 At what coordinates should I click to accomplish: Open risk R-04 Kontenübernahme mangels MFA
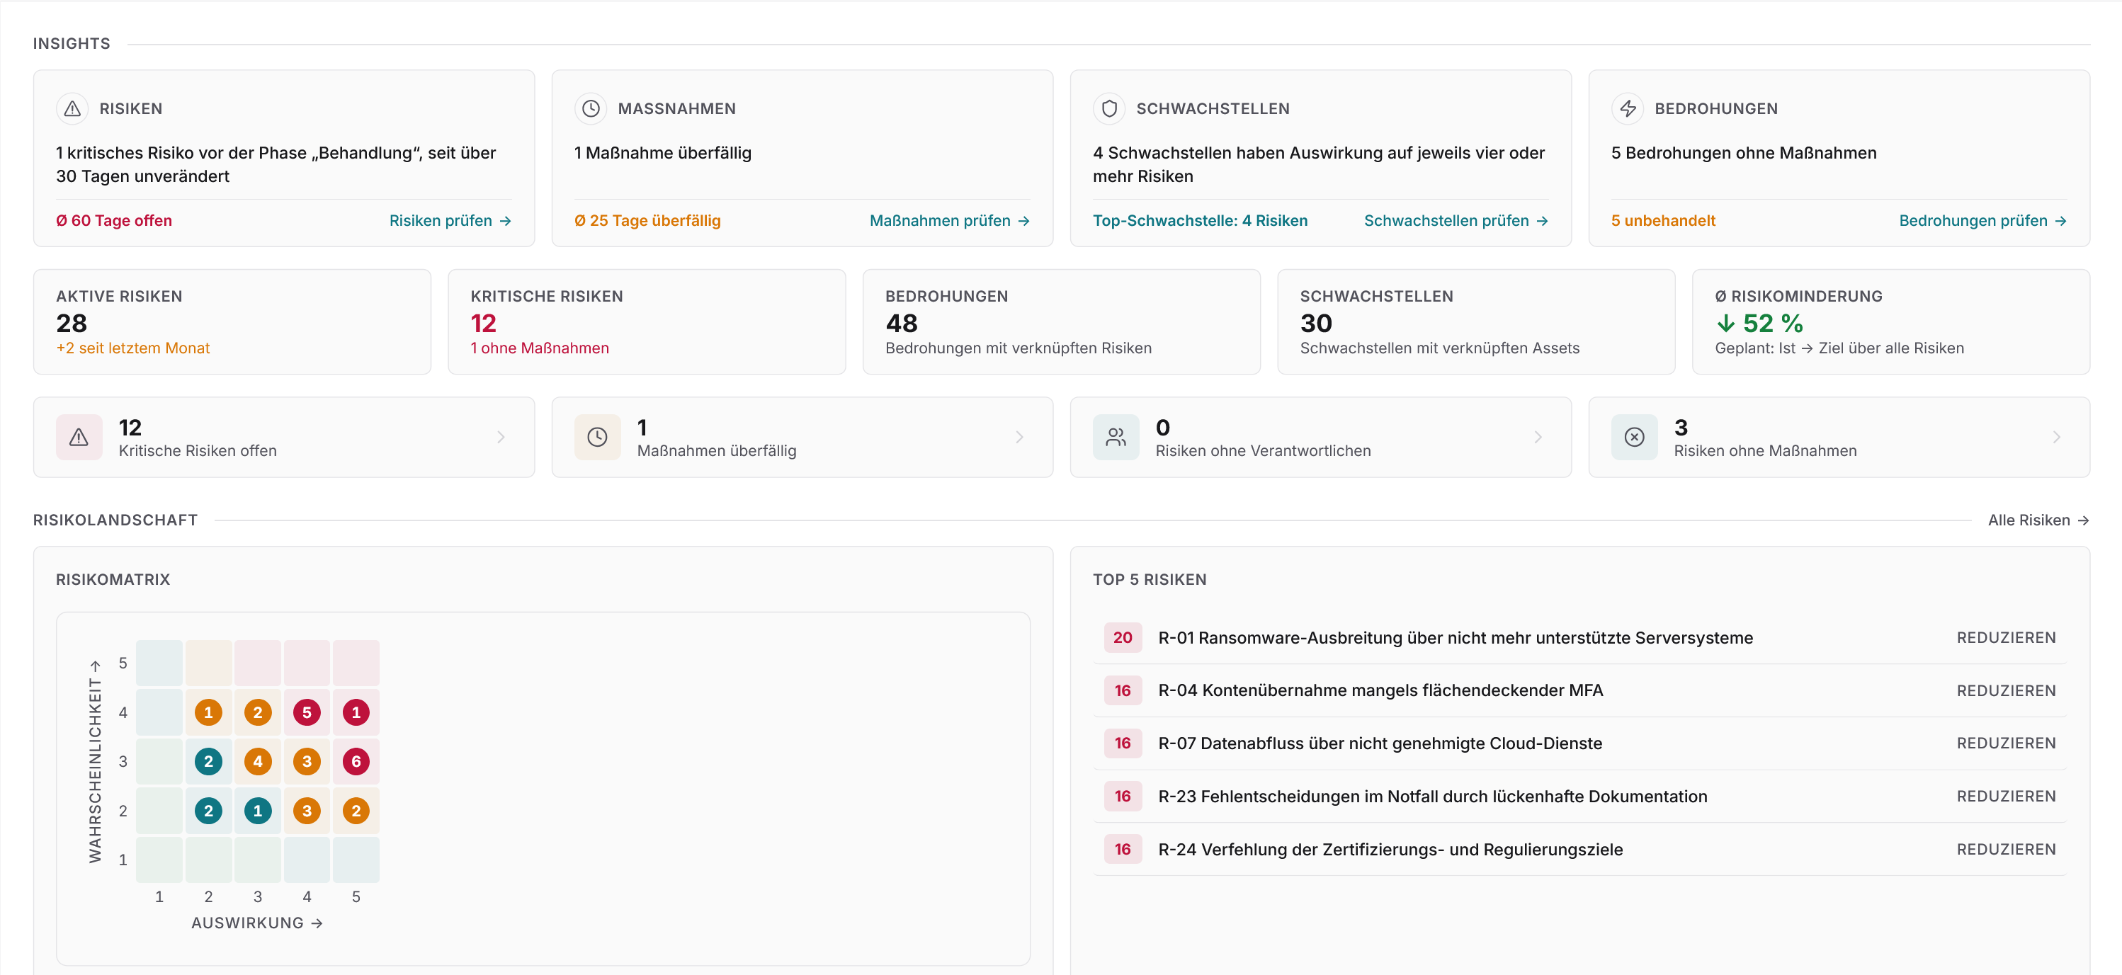(1580, 691)
